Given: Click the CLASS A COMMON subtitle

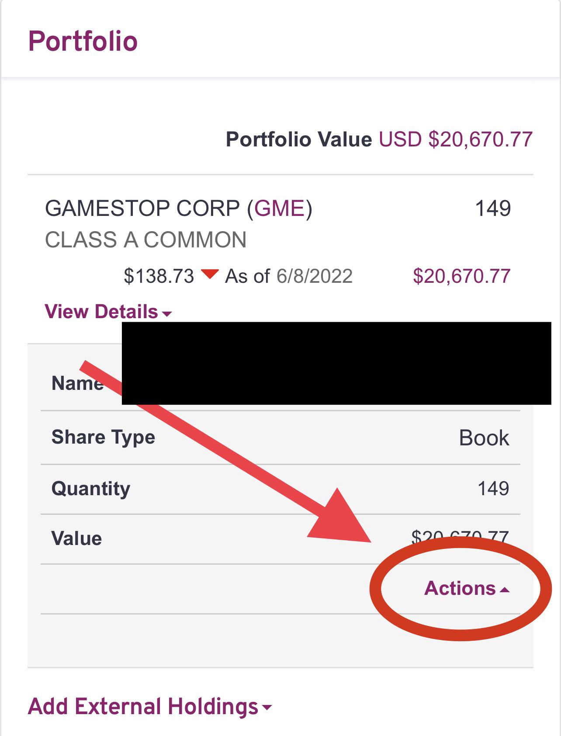Looking at the screenshot, I should tap(145, 240).
